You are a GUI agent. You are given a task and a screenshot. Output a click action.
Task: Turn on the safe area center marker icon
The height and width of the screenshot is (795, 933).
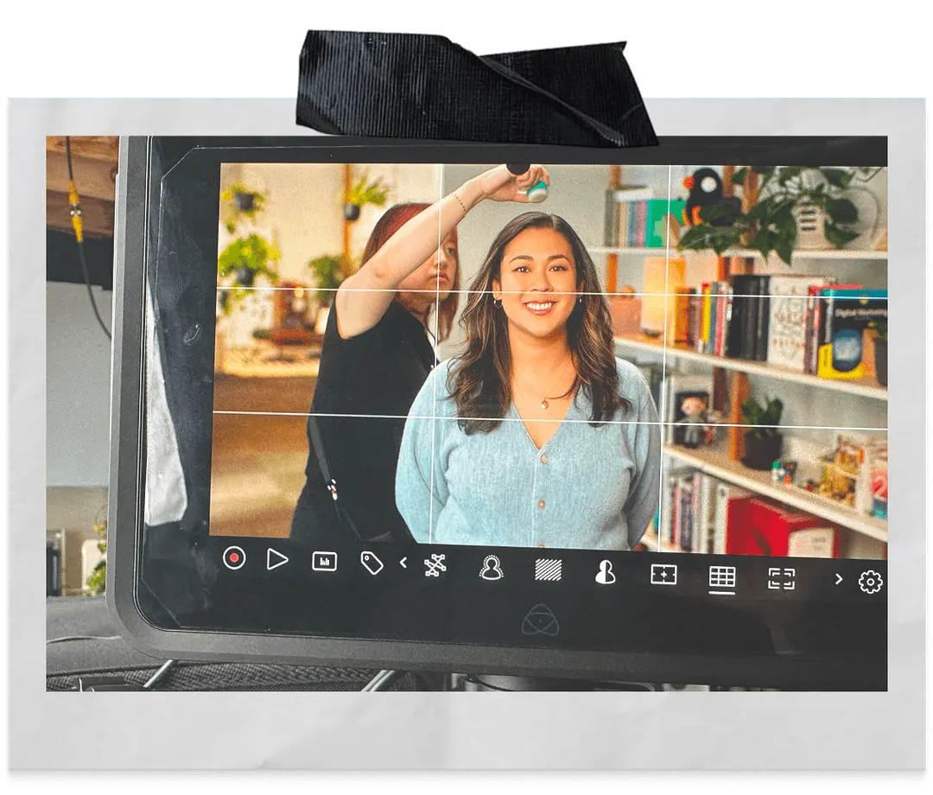[663, 575]
